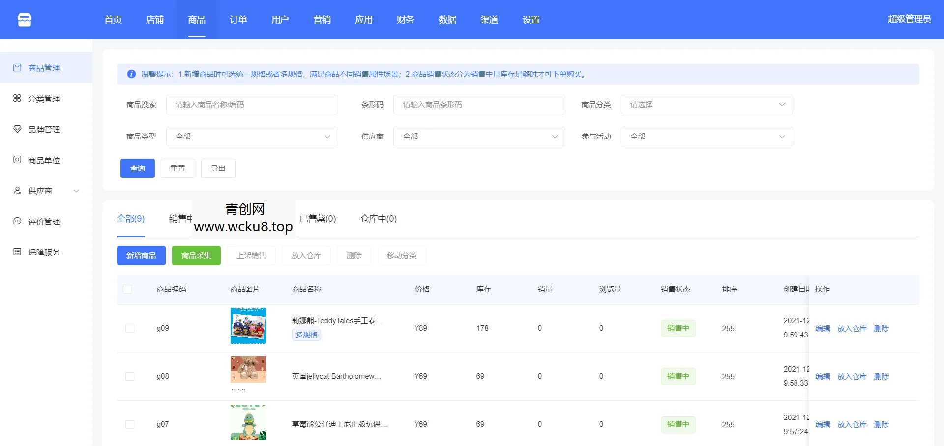Check the checkbox for product g09

129,328
